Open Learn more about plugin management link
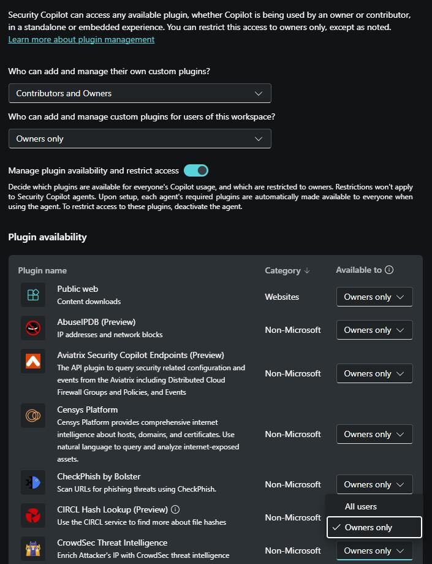Viewport: 432px width, 564px height. click(x=81, y=39)
